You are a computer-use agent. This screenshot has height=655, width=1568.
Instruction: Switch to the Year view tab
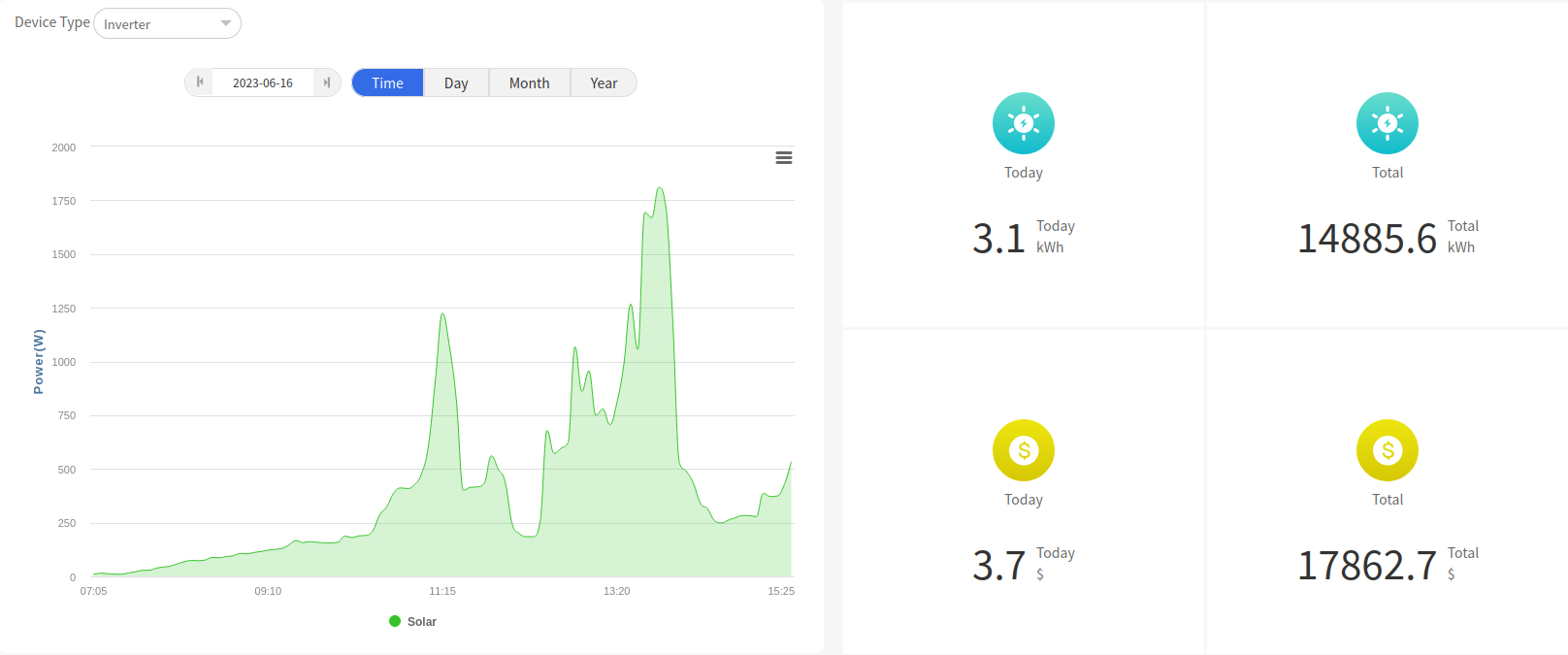pos(604,83)
